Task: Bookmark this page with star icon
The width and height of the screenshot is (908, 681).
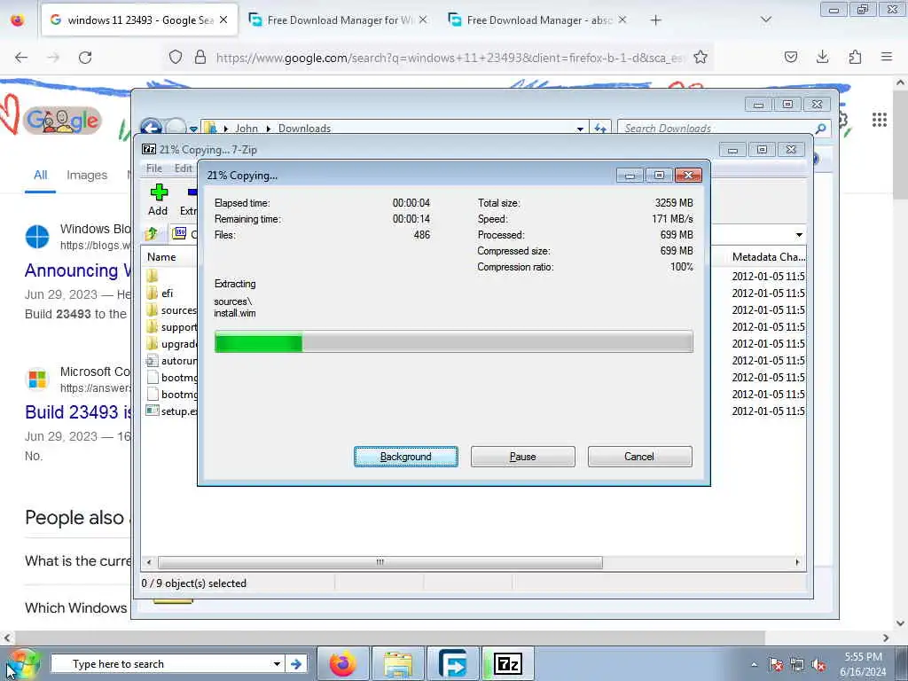Action: [701, 57]
